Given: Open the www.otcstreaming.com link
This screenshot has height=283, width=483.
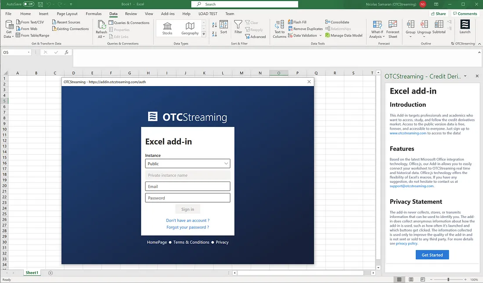Looking at the screenshot, I should (x=408, y=133).
